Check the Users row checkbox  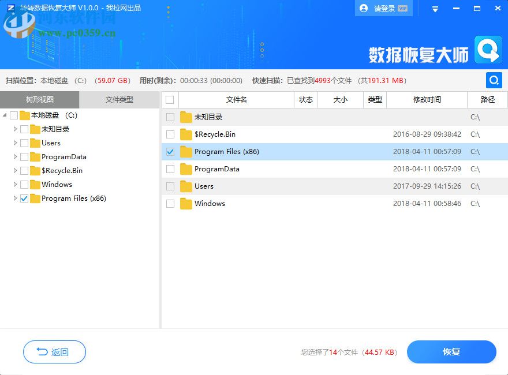170,186
